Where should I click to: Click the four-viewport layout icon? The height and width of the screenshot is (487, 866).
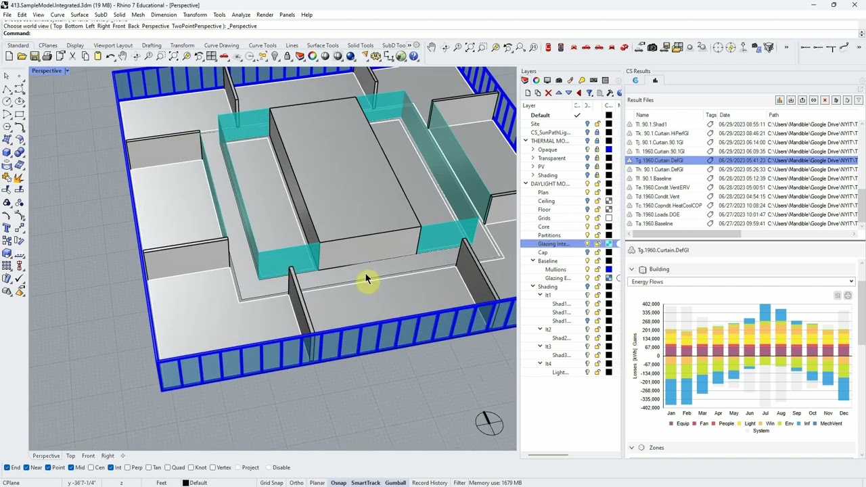211,56
